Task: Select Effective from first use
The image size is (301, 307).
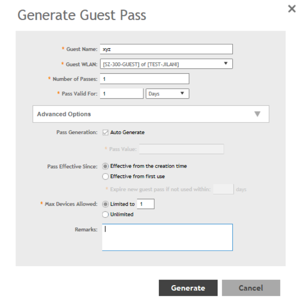Action: pos(106,177)
